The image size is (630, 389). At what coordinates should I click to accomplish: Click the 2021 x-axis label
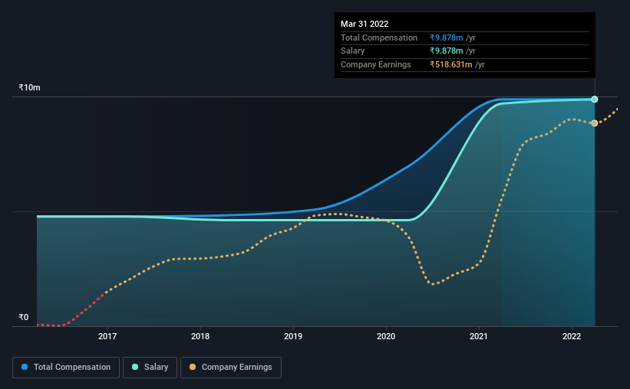pyautogui.click(x=479, y=336)
